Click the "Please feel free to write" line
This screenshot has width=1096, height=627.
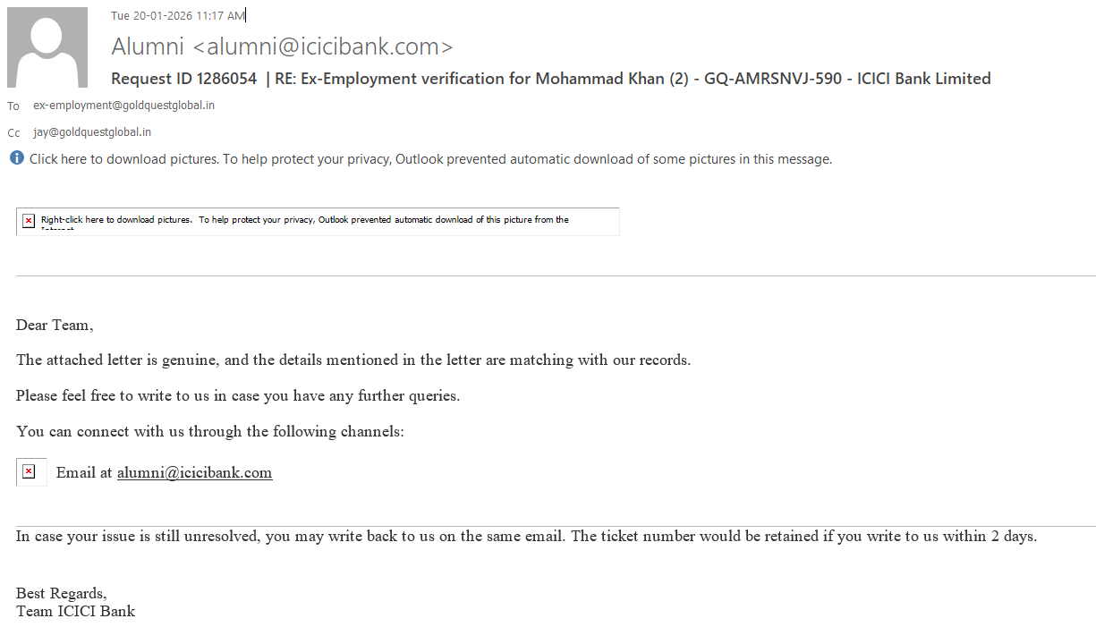(x=238, y=395)
